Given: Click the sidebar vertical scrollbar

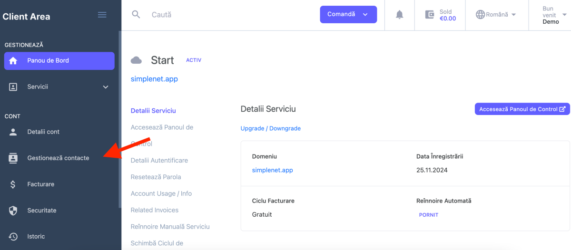Looking at the screenshot, I should (x=119, y=119).
